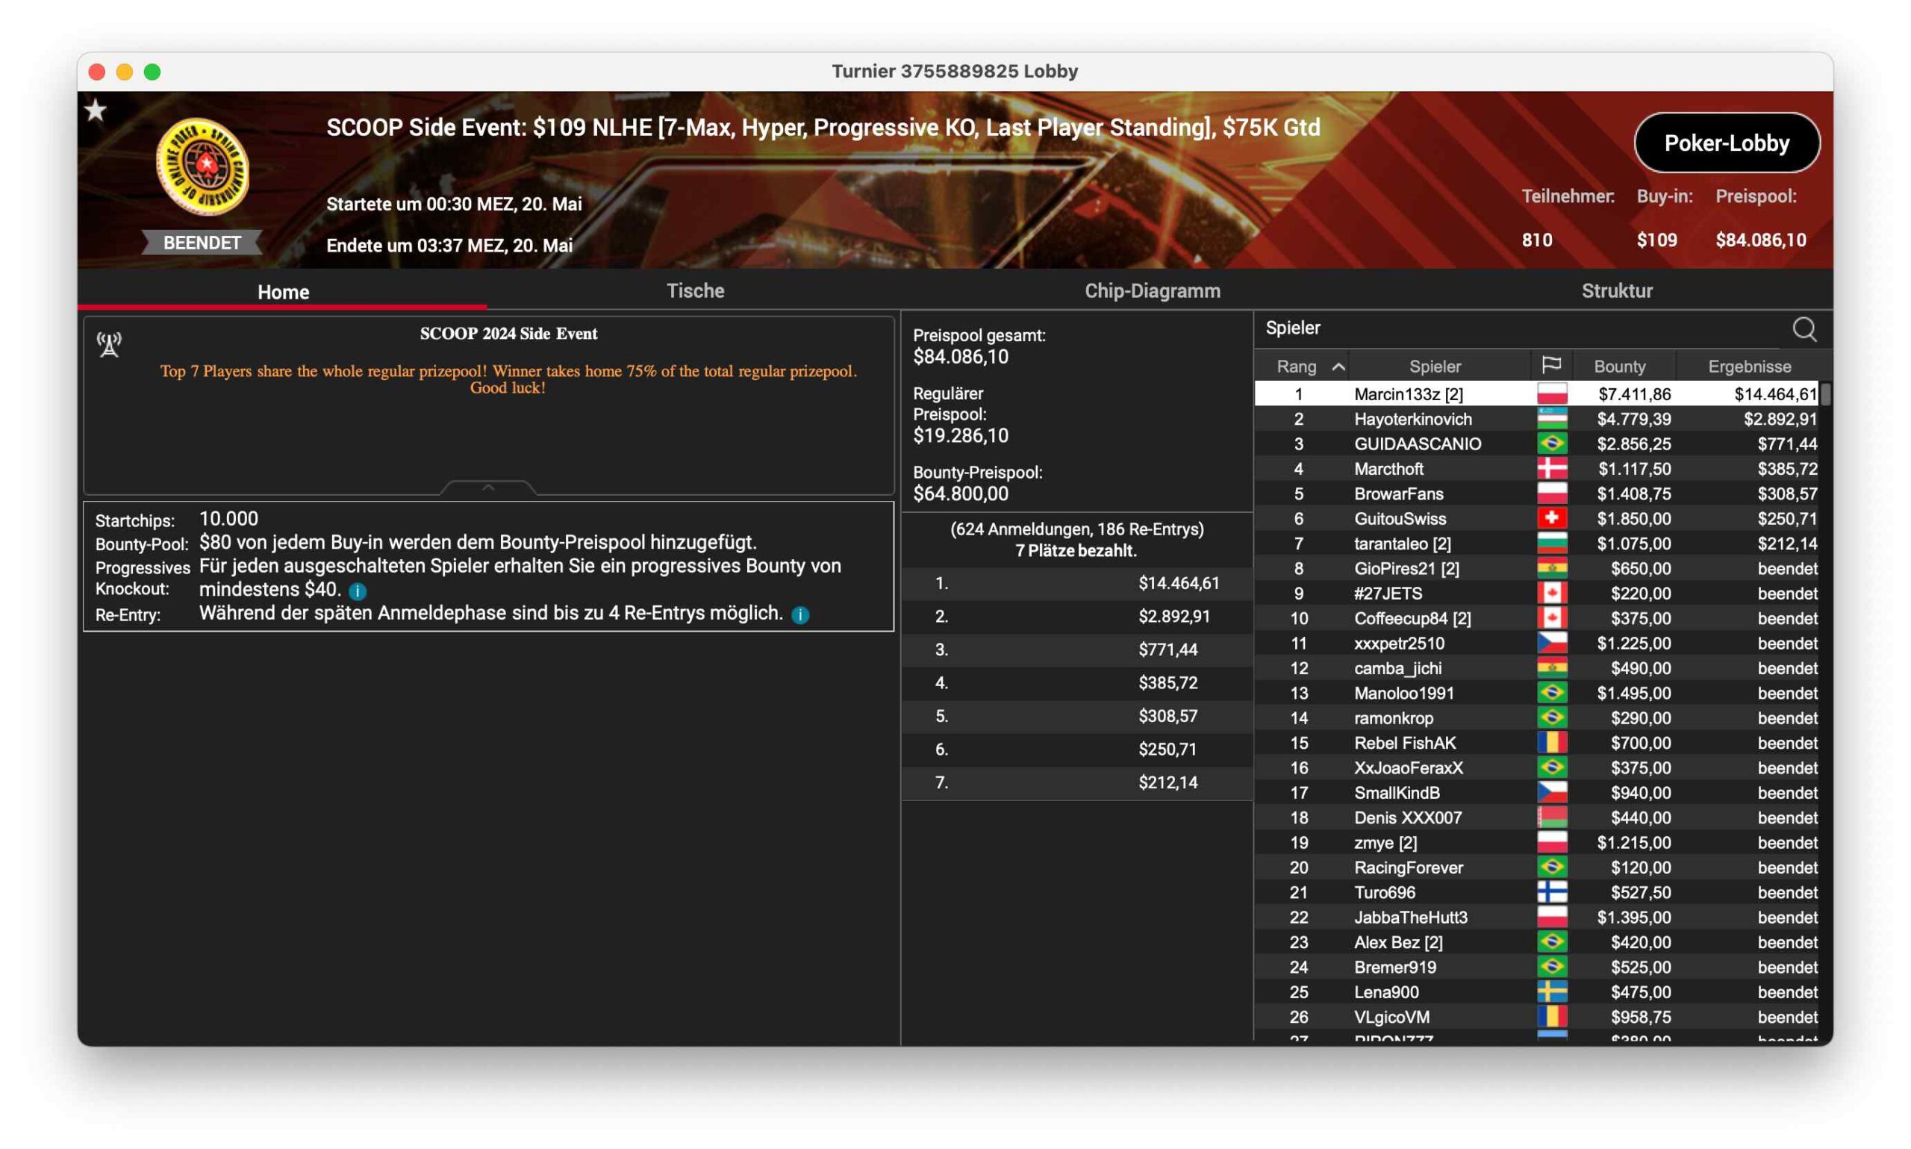Click the broadcast antenna icon
Viewport: 1911px width, 1149px height.
[x=109, y=344]
